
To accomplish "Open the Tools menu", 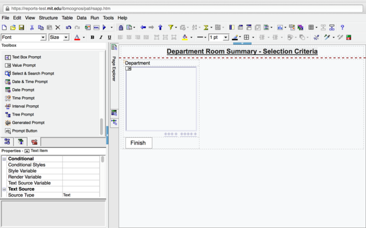I will [108, 18].
